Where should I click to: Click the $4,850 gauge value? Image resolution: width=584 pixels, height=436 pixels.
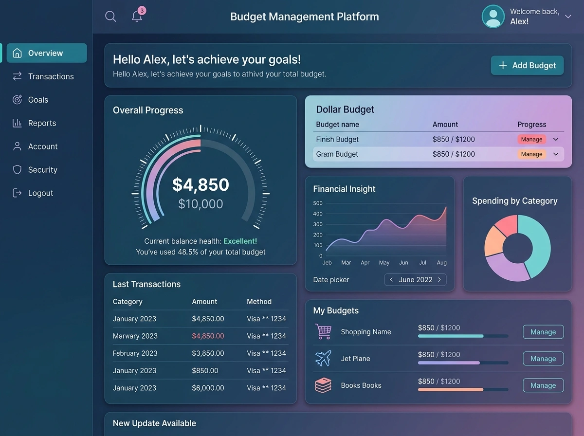[201, 184]
